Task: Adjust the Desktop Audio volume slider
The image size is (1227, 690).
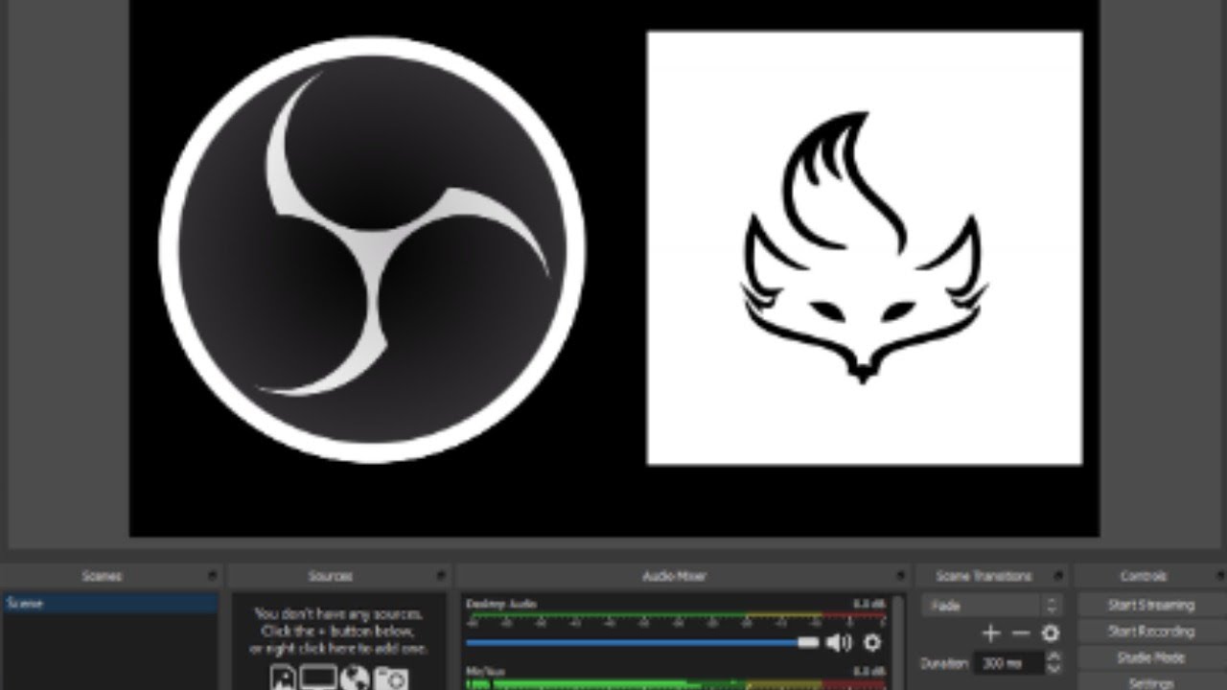Action: coord(642,642)
